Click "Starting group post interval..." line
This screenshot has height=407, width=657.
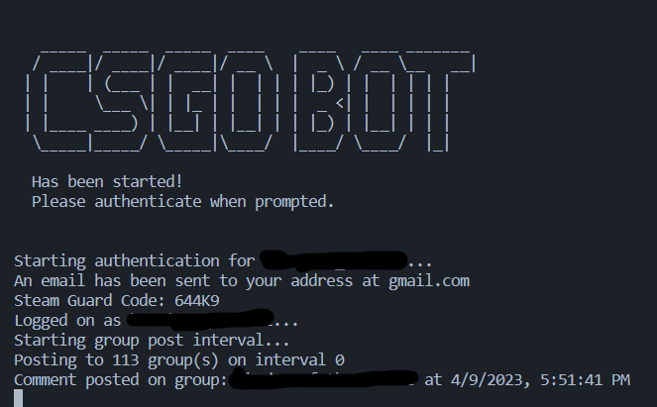(x=152, y=341)
